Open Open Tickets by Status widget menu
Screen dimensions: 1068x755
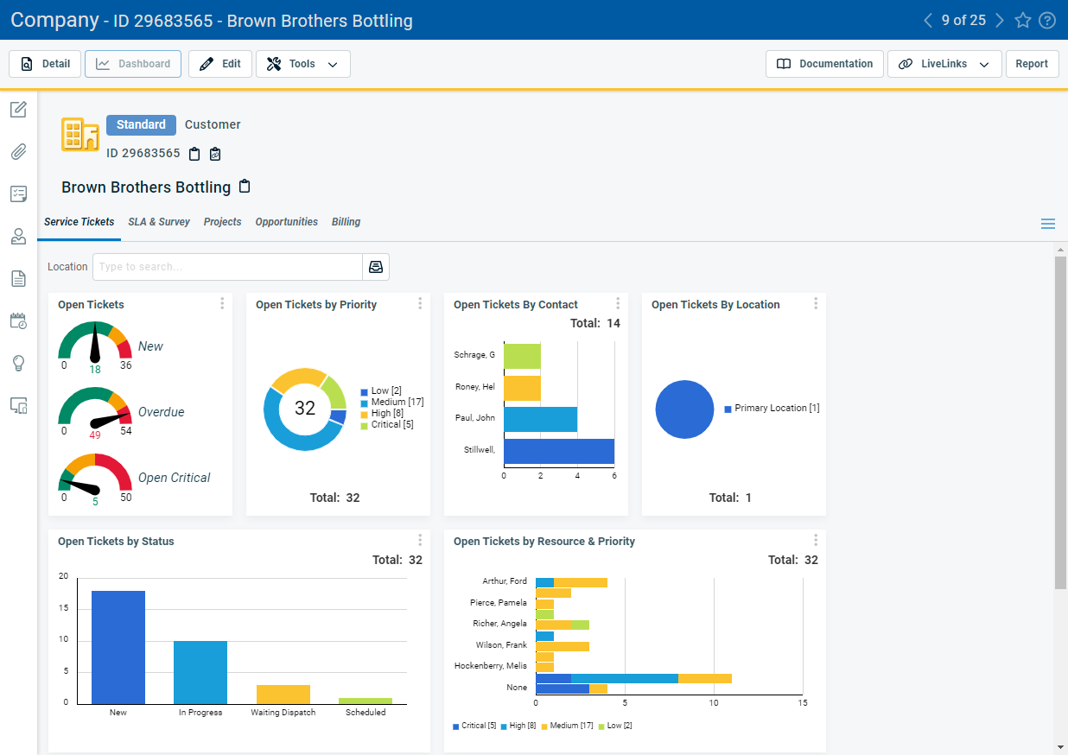tap(420, 540)
